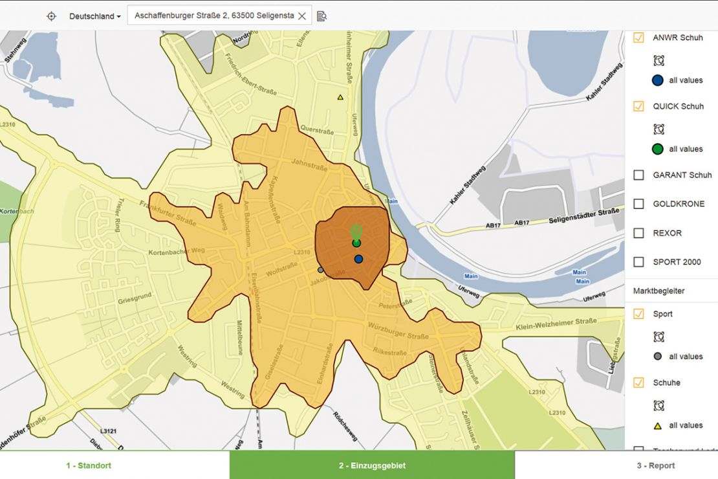Click the Kortenbacher Weg map label

click(x=177, y=252)
